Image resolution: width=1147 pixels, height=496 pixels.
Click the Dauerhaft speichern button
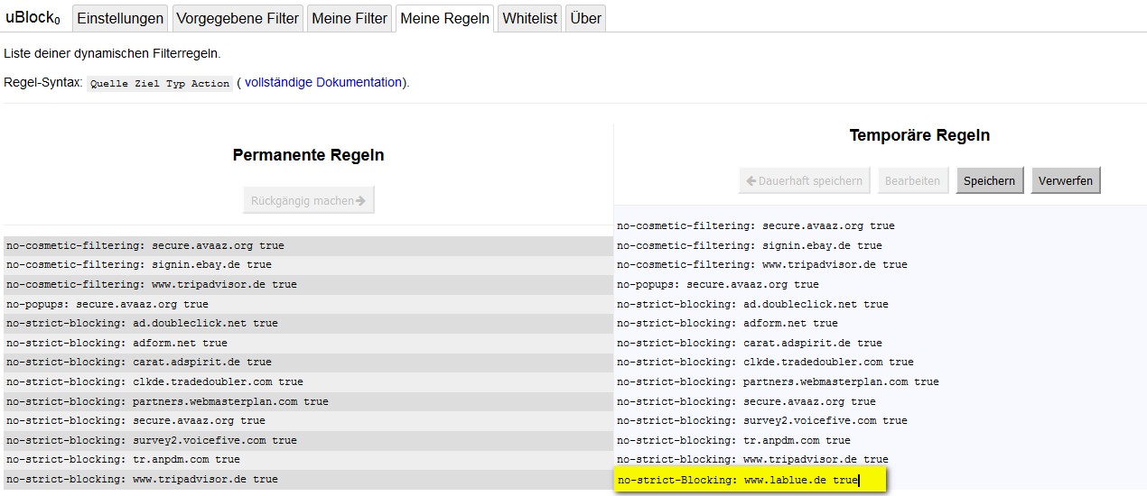point(804,180)
